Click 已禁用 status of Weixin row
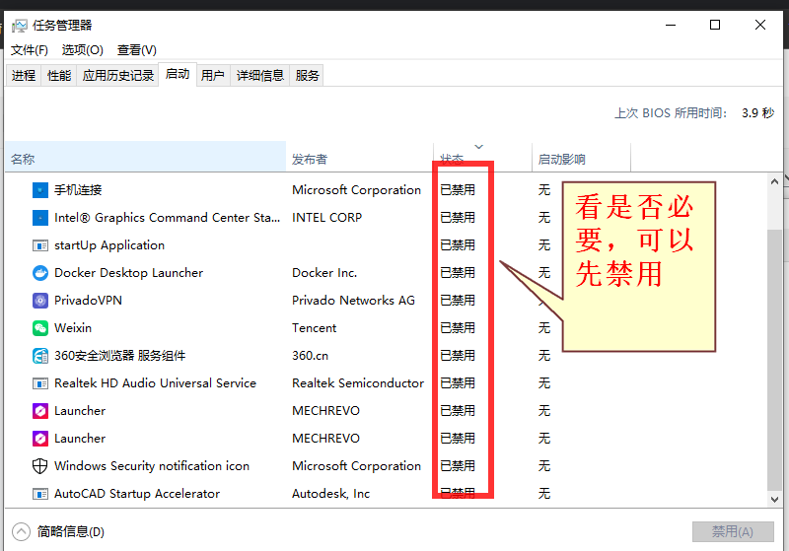Image resolution: width=789 pixels, height=551 pixels. point(458,328)
